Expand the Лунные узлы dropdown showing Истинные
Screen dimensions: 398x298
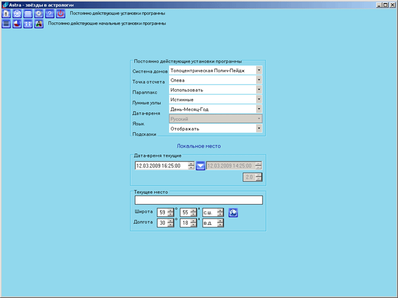(x=215, y=99)
